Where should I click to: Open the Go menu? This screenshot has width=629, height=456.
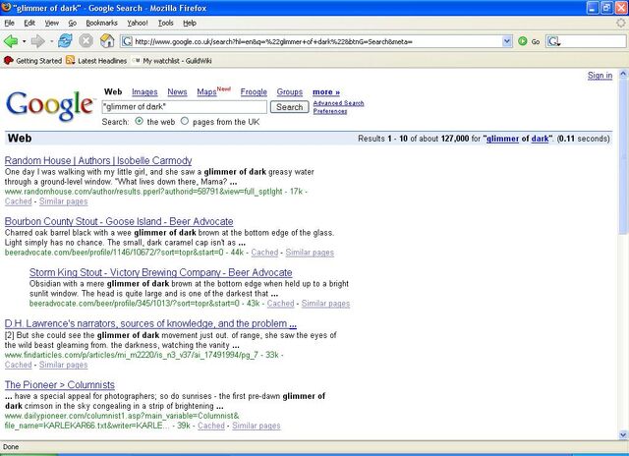(x=72, y=23)
